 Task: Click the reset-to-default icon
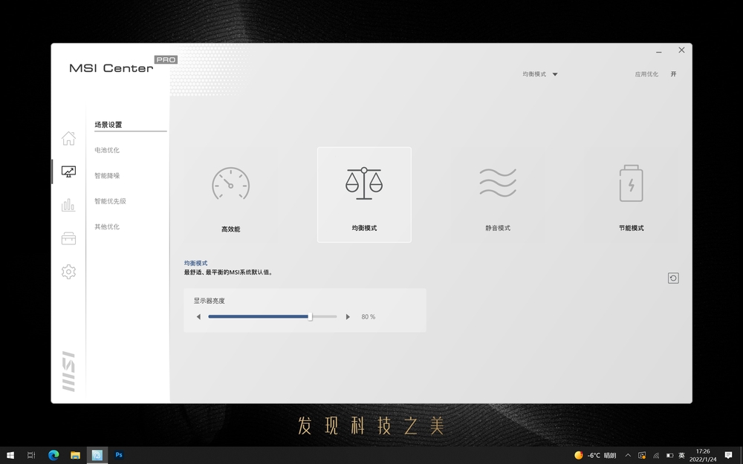pos(673,278)
